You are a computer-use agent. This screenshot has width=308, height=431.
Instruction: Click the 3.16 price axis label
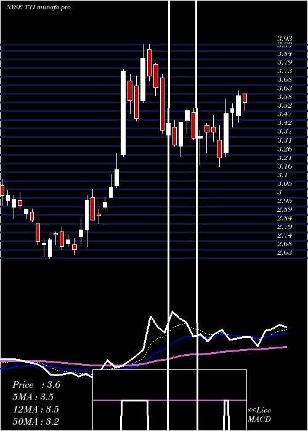[x=285, y=167]
